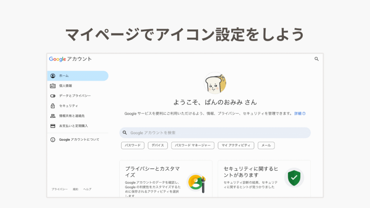Click the パスワード chip button

point(133,145)
